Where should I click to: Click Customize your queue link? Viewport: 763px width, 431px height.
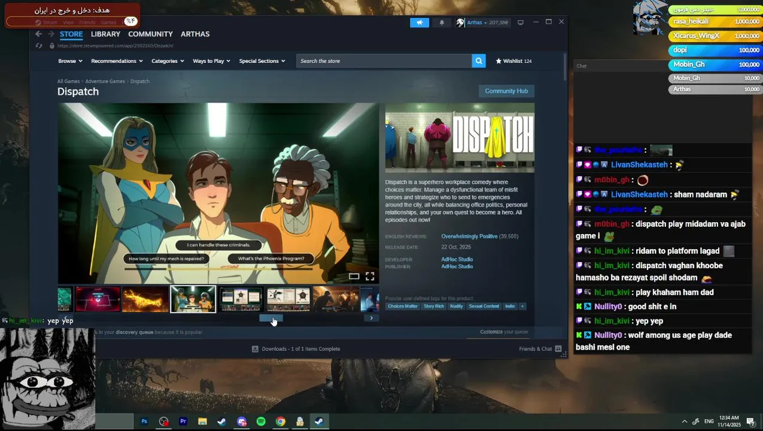tap(504, 332)
